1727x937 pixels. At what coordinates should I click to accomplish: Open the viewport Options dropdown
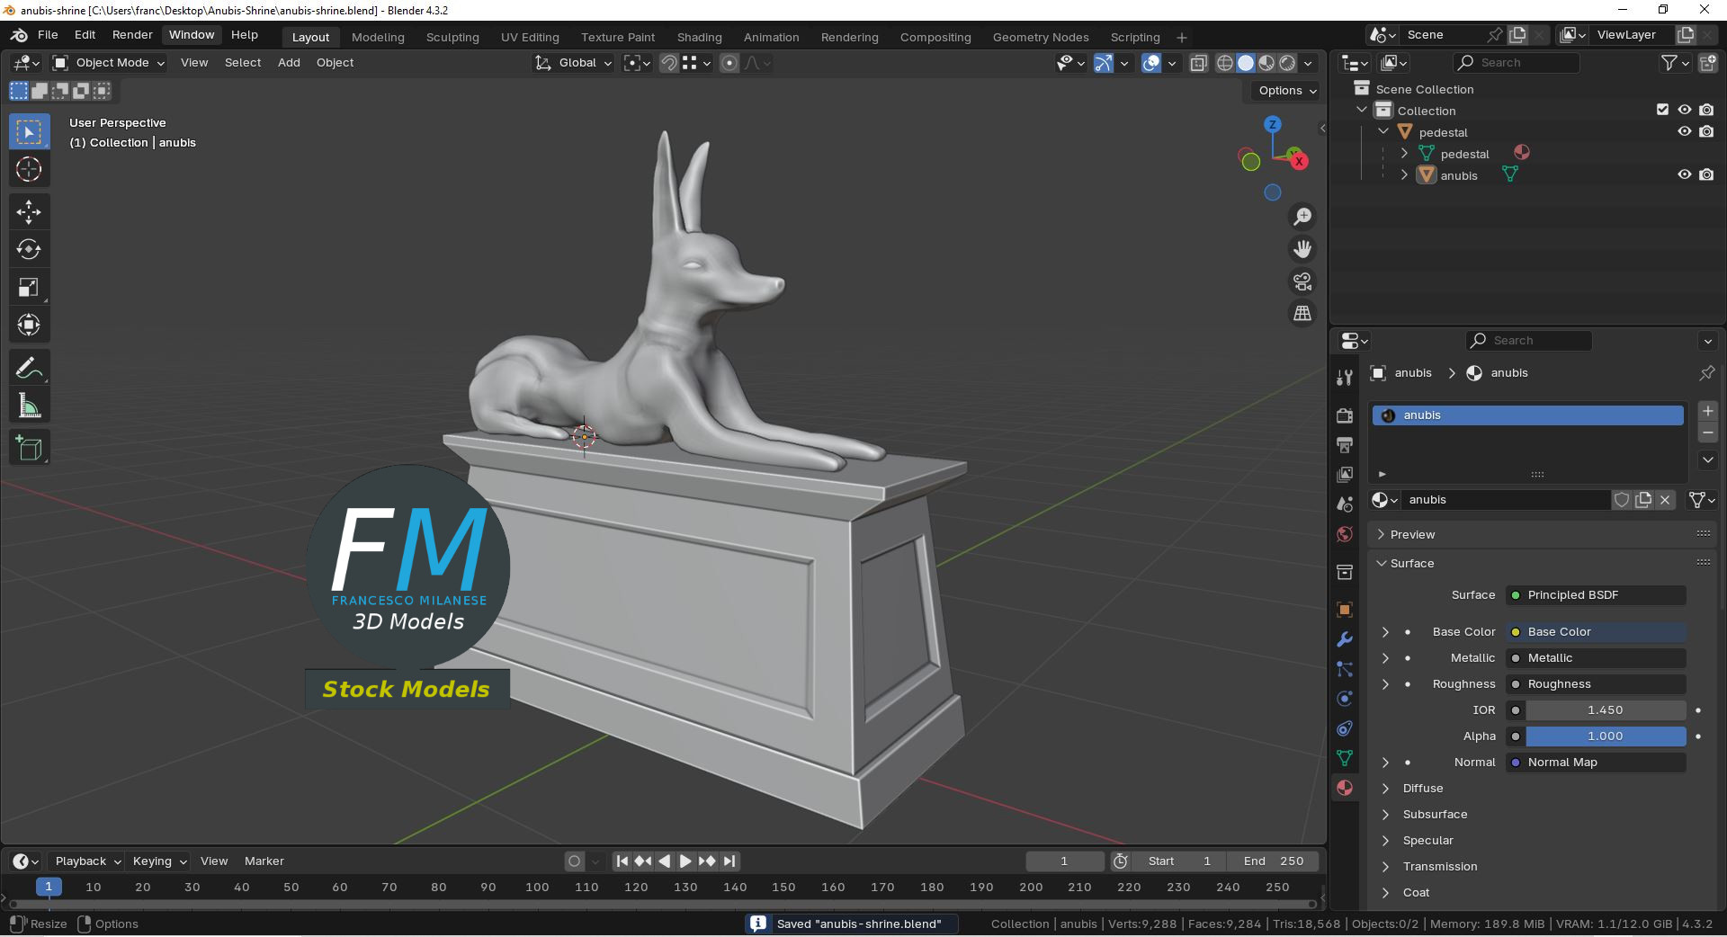click(1287, 91)
